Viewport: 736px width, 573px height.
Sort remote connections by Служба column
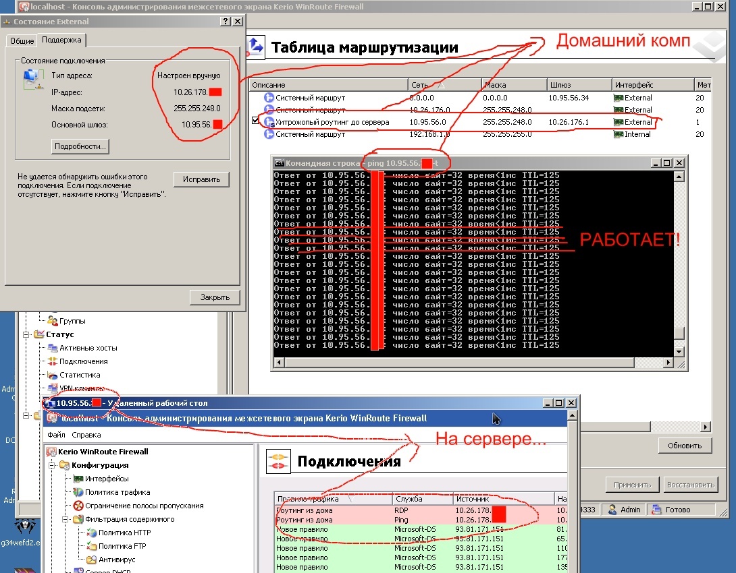(423, 498)
